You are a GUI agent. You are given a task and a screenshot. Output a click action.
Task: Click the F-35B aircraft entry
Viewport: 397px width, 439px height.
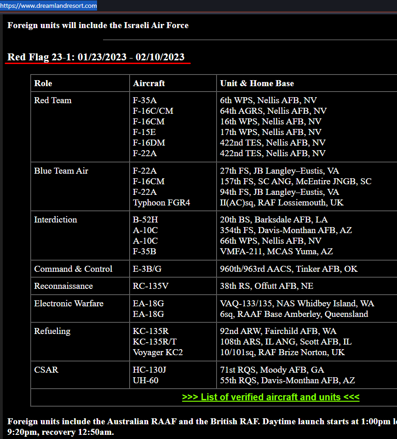[x=144, y=252]
